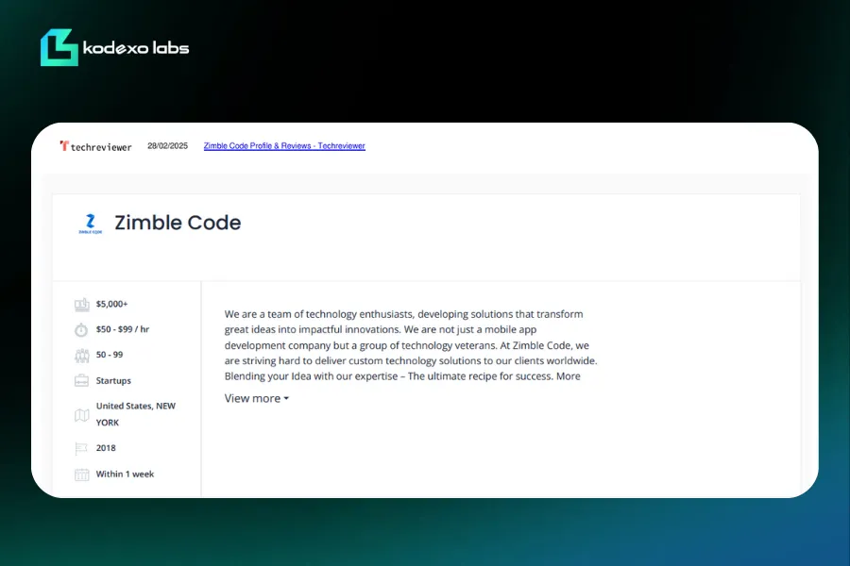The height and width of the screenshot is (566, 850).
Task: Click the calendar icon beside Within 1 week
Action: point(82,474)
